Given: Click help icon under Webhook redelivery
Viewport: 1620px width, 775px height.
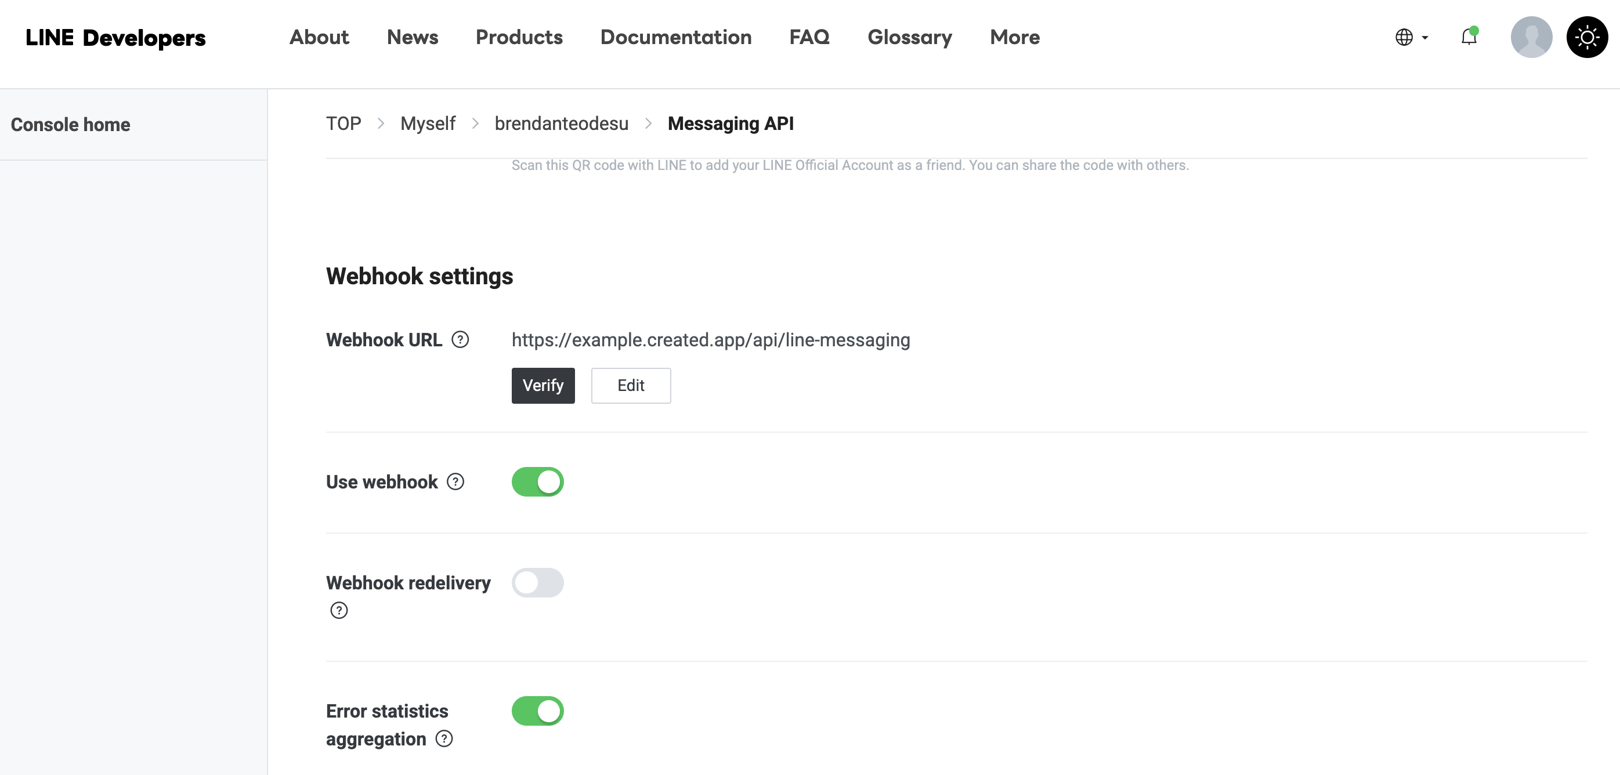Looking at the screenshot, I should pos(339,610).
